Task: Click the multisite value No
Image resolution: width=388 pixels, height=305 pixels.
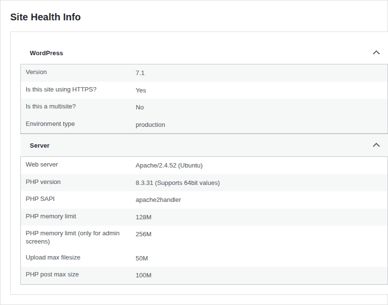Action: point(140,107)
